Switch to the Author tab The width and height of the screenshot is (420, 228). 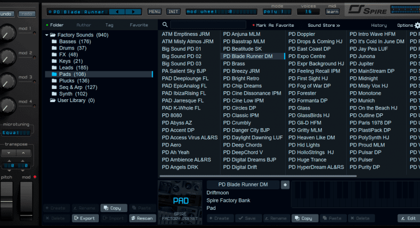(x=83, y=25)
